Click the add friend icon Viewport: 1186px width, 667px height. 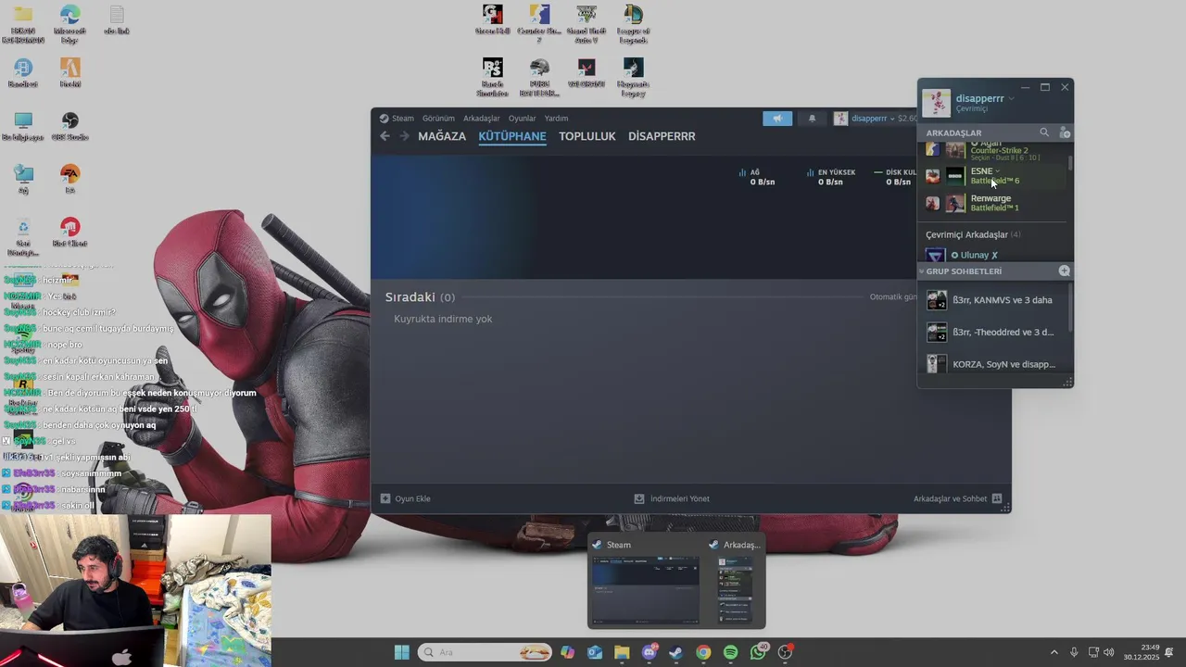[x=1065, y=132]
